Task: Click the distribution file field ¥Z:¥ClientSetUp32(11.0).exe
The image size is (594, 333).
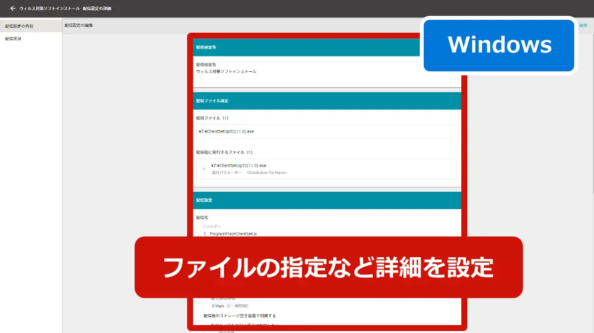Action: click(327, 131)
